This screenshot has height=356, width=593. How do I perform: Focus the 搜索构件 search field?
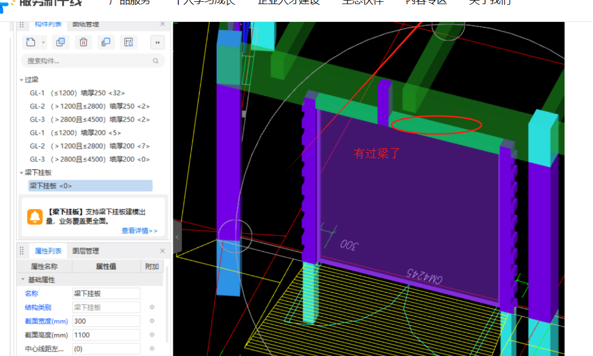tap(92, 60)
